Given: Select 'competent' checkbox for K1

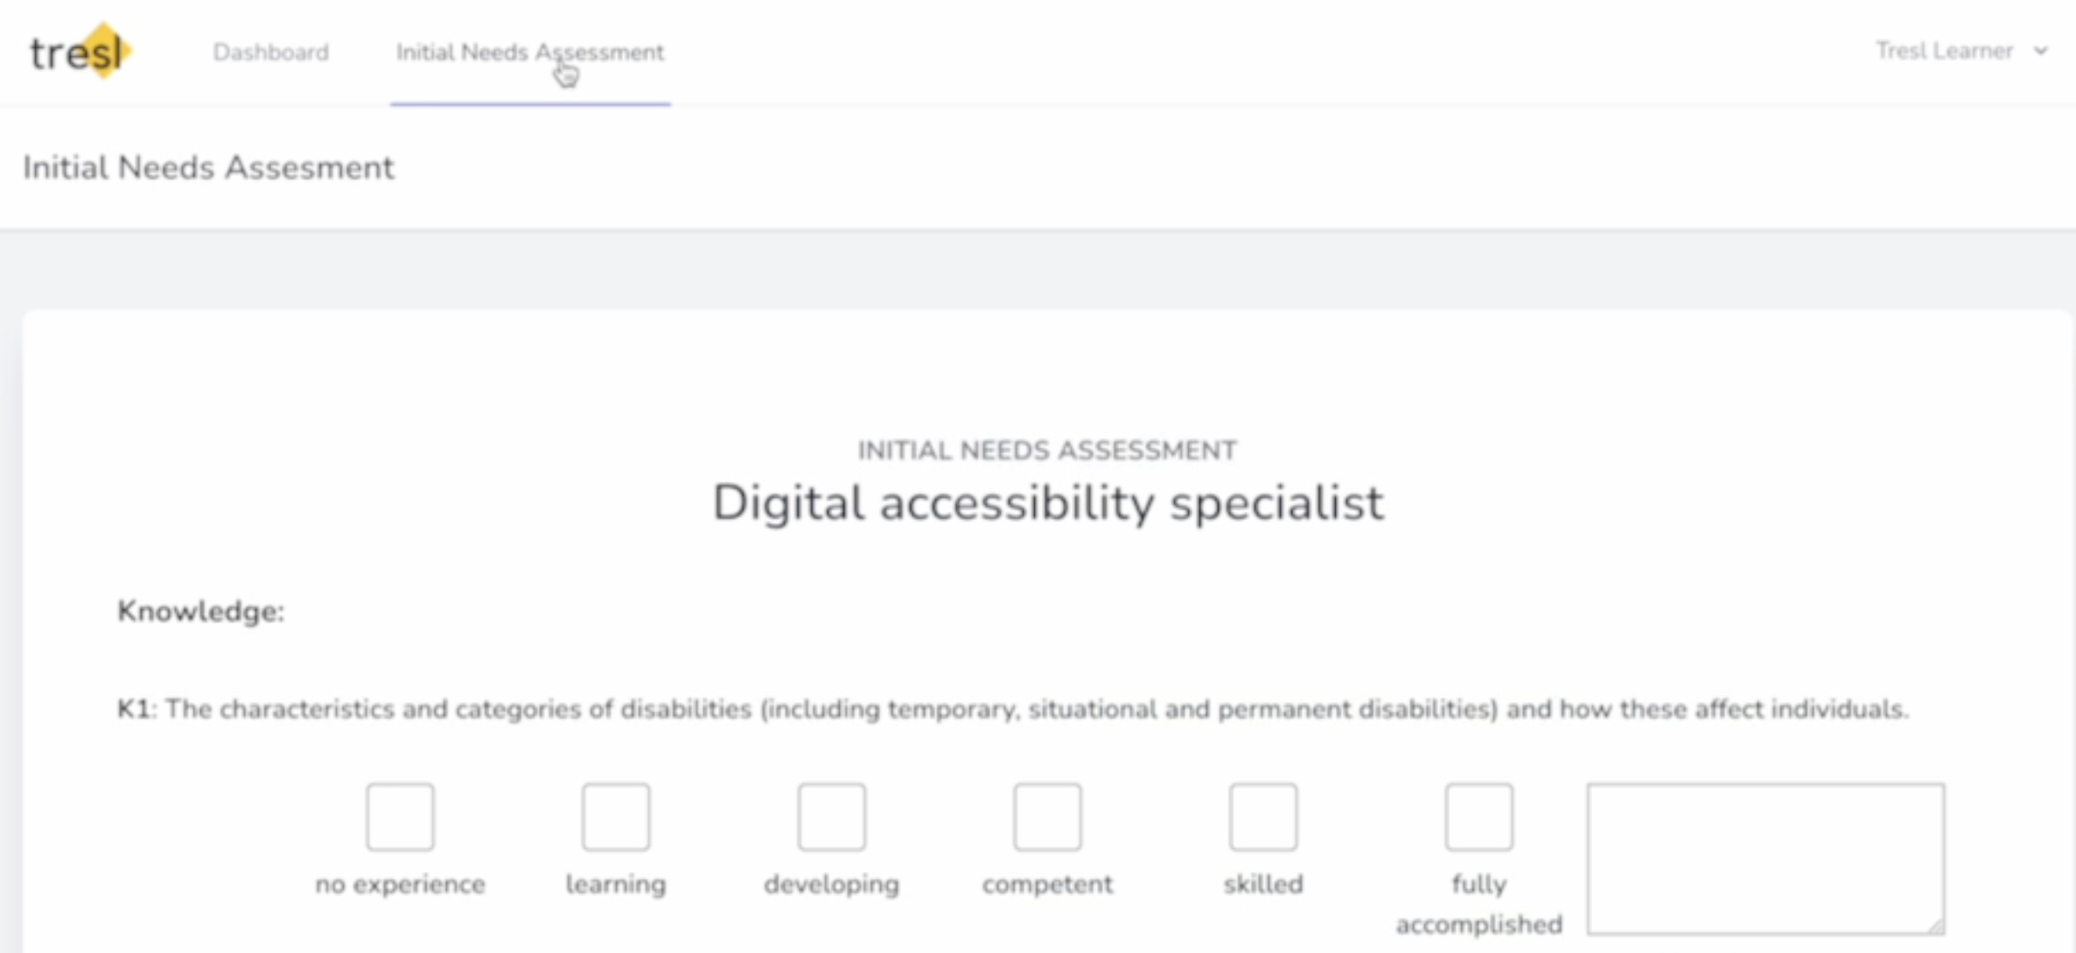Looking at the screenshot, I should pos(1046,817).
